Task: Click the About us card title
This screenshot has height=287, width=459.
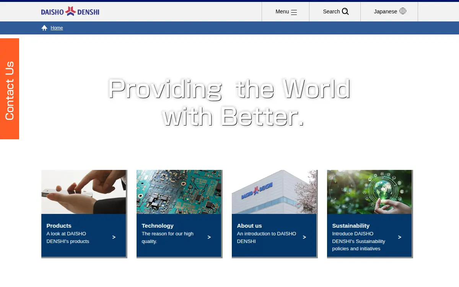Action: click(x=249, y=226)
